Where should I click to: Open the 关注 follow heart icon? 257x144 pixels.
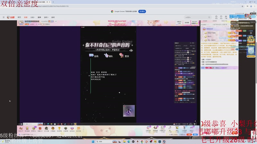(x=221, y=17)
